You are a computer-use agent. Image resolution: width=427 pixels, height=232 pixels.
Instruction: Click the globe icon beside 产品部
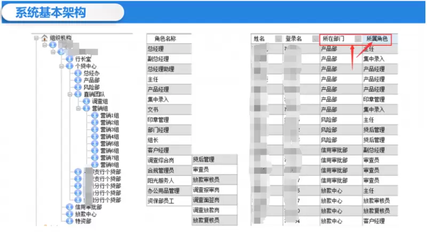pos(78,79)
